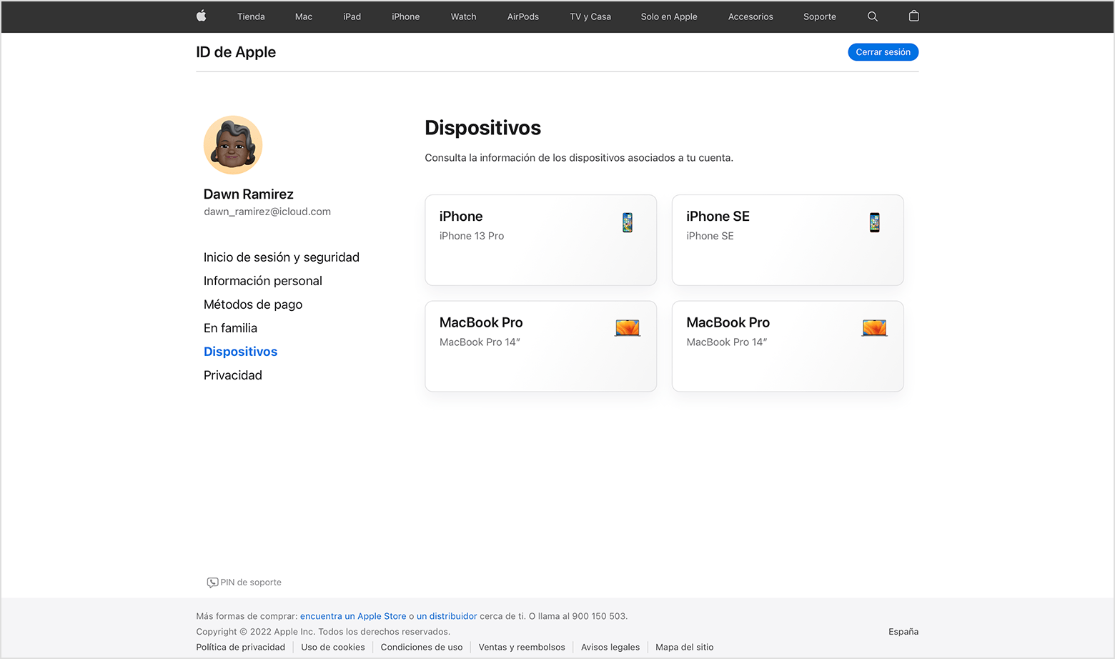Viewport: 1115px width, 659px height.
Task: Open Ventas y reembolsos footer link
Action: 522,648
